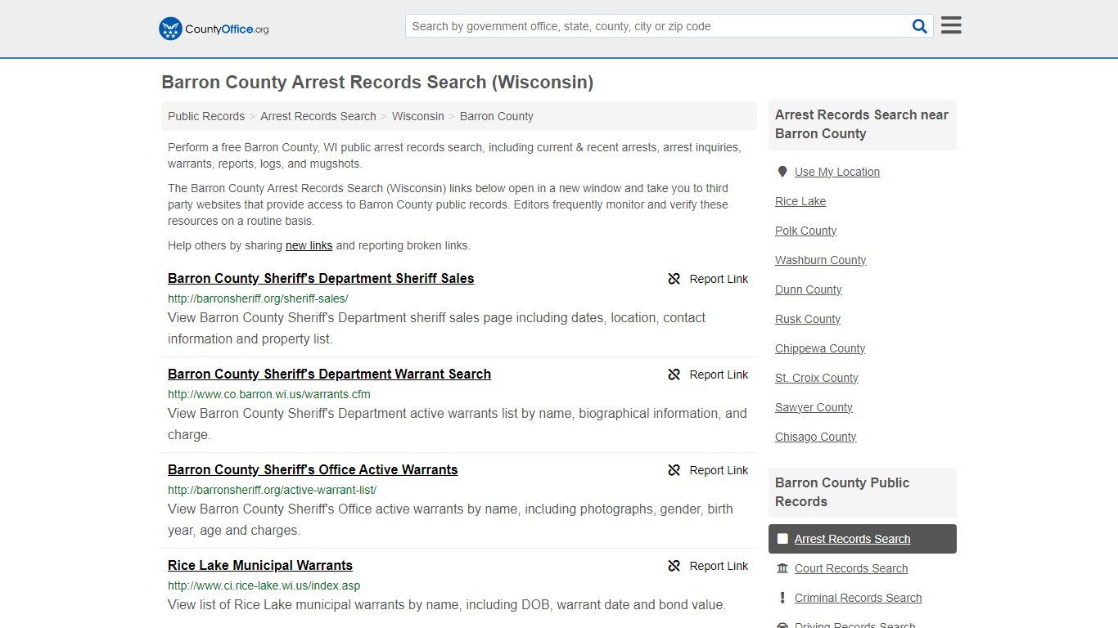Screen dimensions: 1118x628
Task: Open Barron County Sheriff's Office Active Warrants
Action: 313,469
